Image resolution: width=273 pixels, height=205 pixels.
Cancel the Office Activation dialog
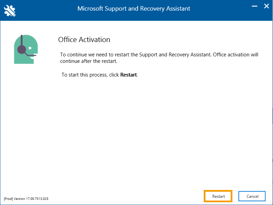pos(252,196)
